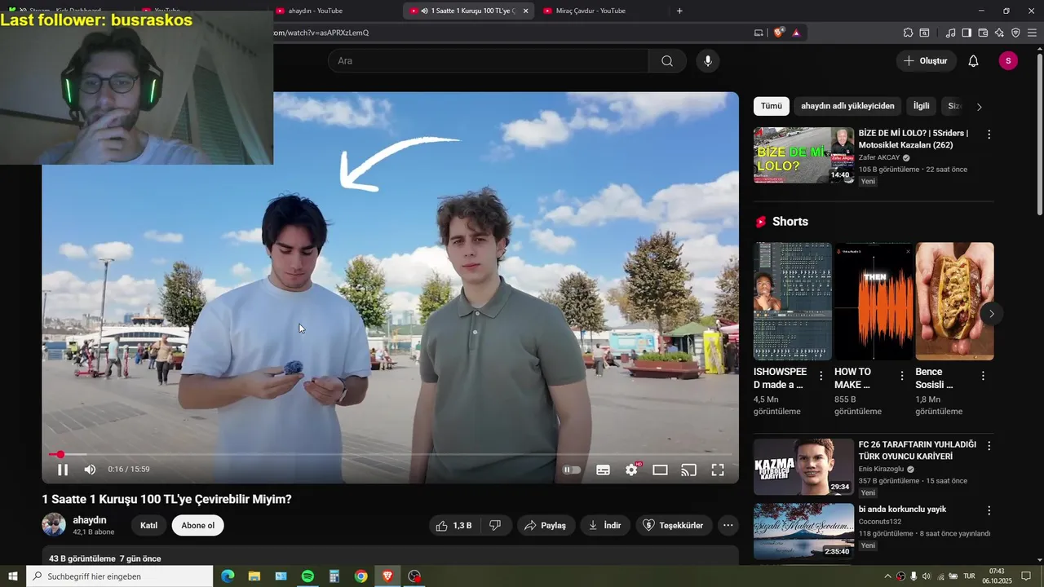Open the Brave VPN shield icon
This screenshot has height=587, width=1044.
point(1015,33)
